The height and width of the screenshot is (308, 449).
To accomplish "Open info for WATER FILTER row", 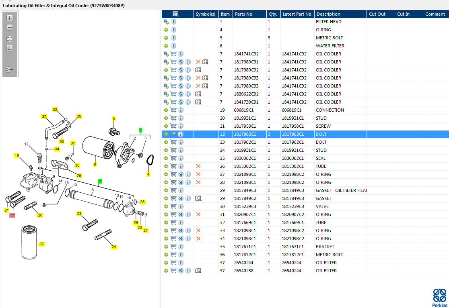I will click(173, 46).
